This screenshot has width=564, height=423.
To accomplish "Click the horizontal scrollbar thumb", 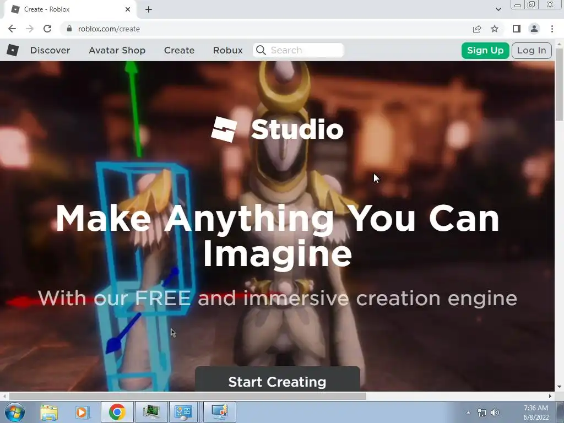I will (187, 396).
